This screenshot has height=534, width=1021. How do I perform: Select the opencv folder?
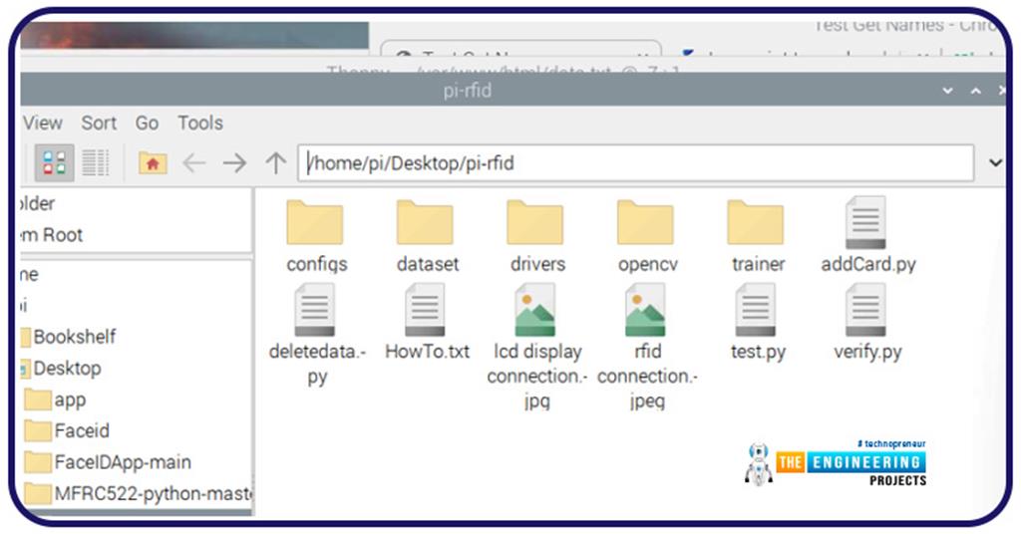(x=645, y=225)
